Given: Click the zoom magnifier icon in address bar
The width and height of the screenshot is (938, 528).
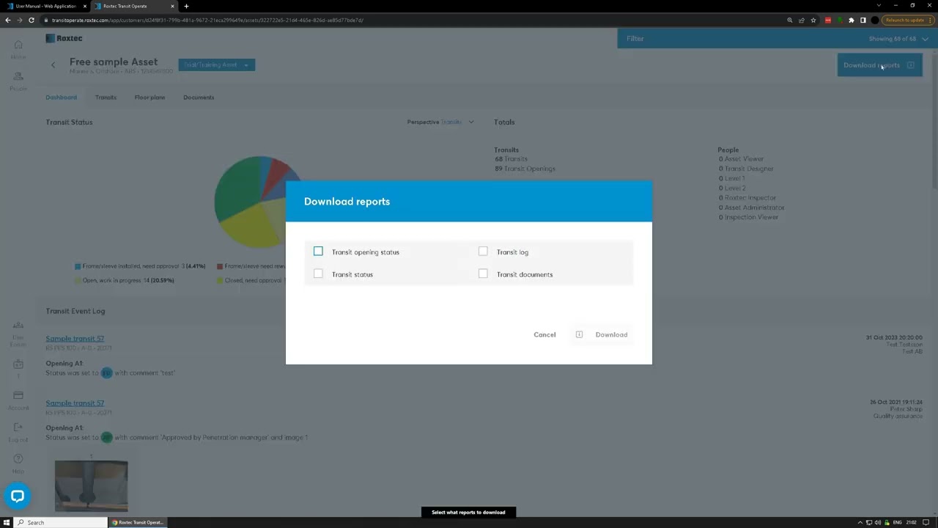Looking at the screenshot, I should (789, 20).
